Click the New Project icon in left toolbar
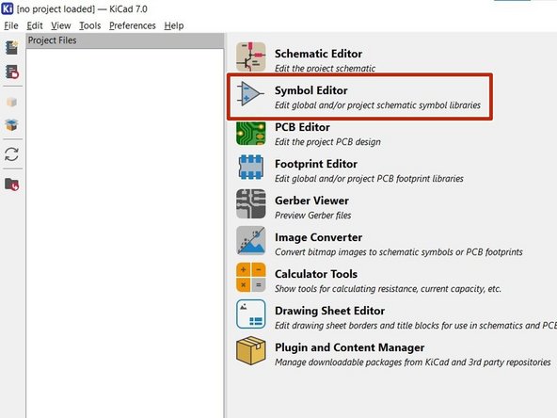Viewport: 557px width, 418px height. coord(11,47)
